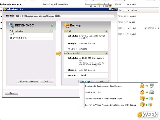Viewport: 160px width, 120px height.
Task: Click the Help button
Action: click(12, 93)
